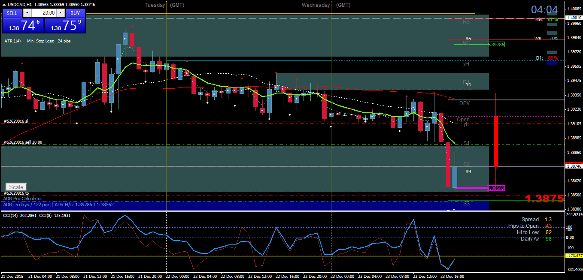Image resolution: width=583 pixels, height=280 pixels.
Task: Click the Wednesday (GMT) session label
Action: click(x=326, y=5)
